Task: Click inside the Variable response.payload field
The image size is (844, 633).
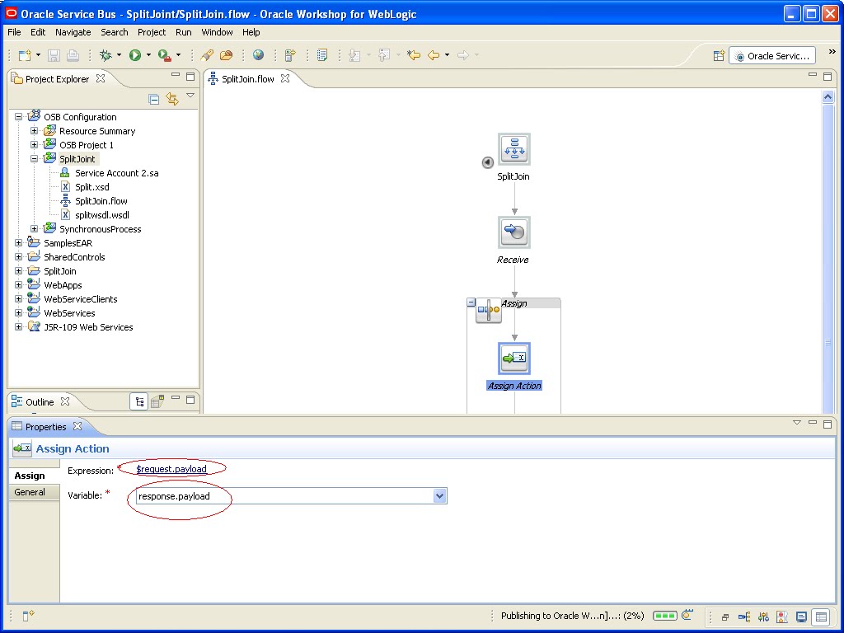Action: (284, 495)
